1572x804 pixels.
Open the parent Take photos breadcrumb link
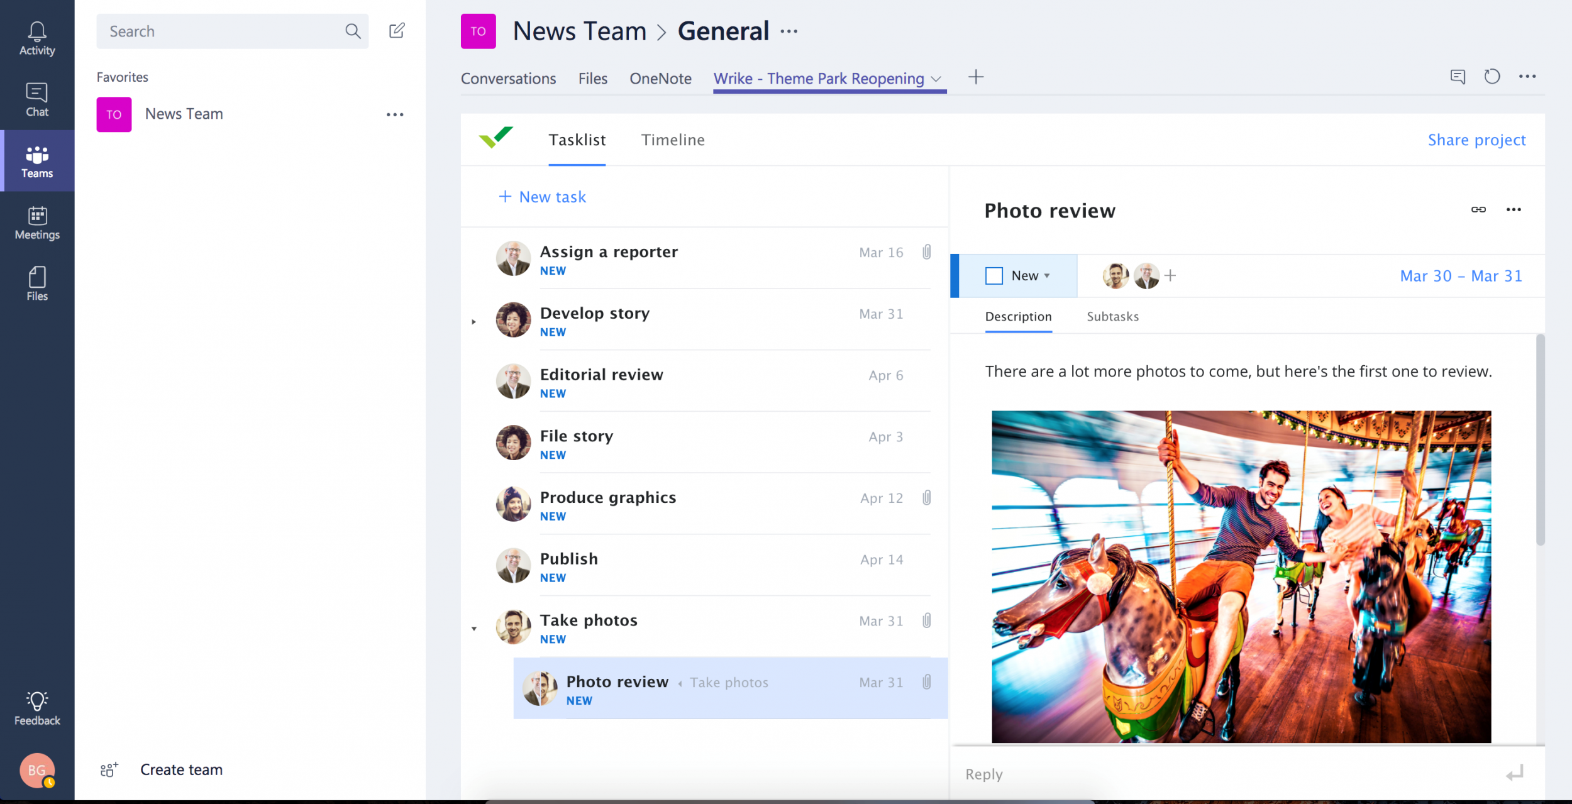click(729, 683)
